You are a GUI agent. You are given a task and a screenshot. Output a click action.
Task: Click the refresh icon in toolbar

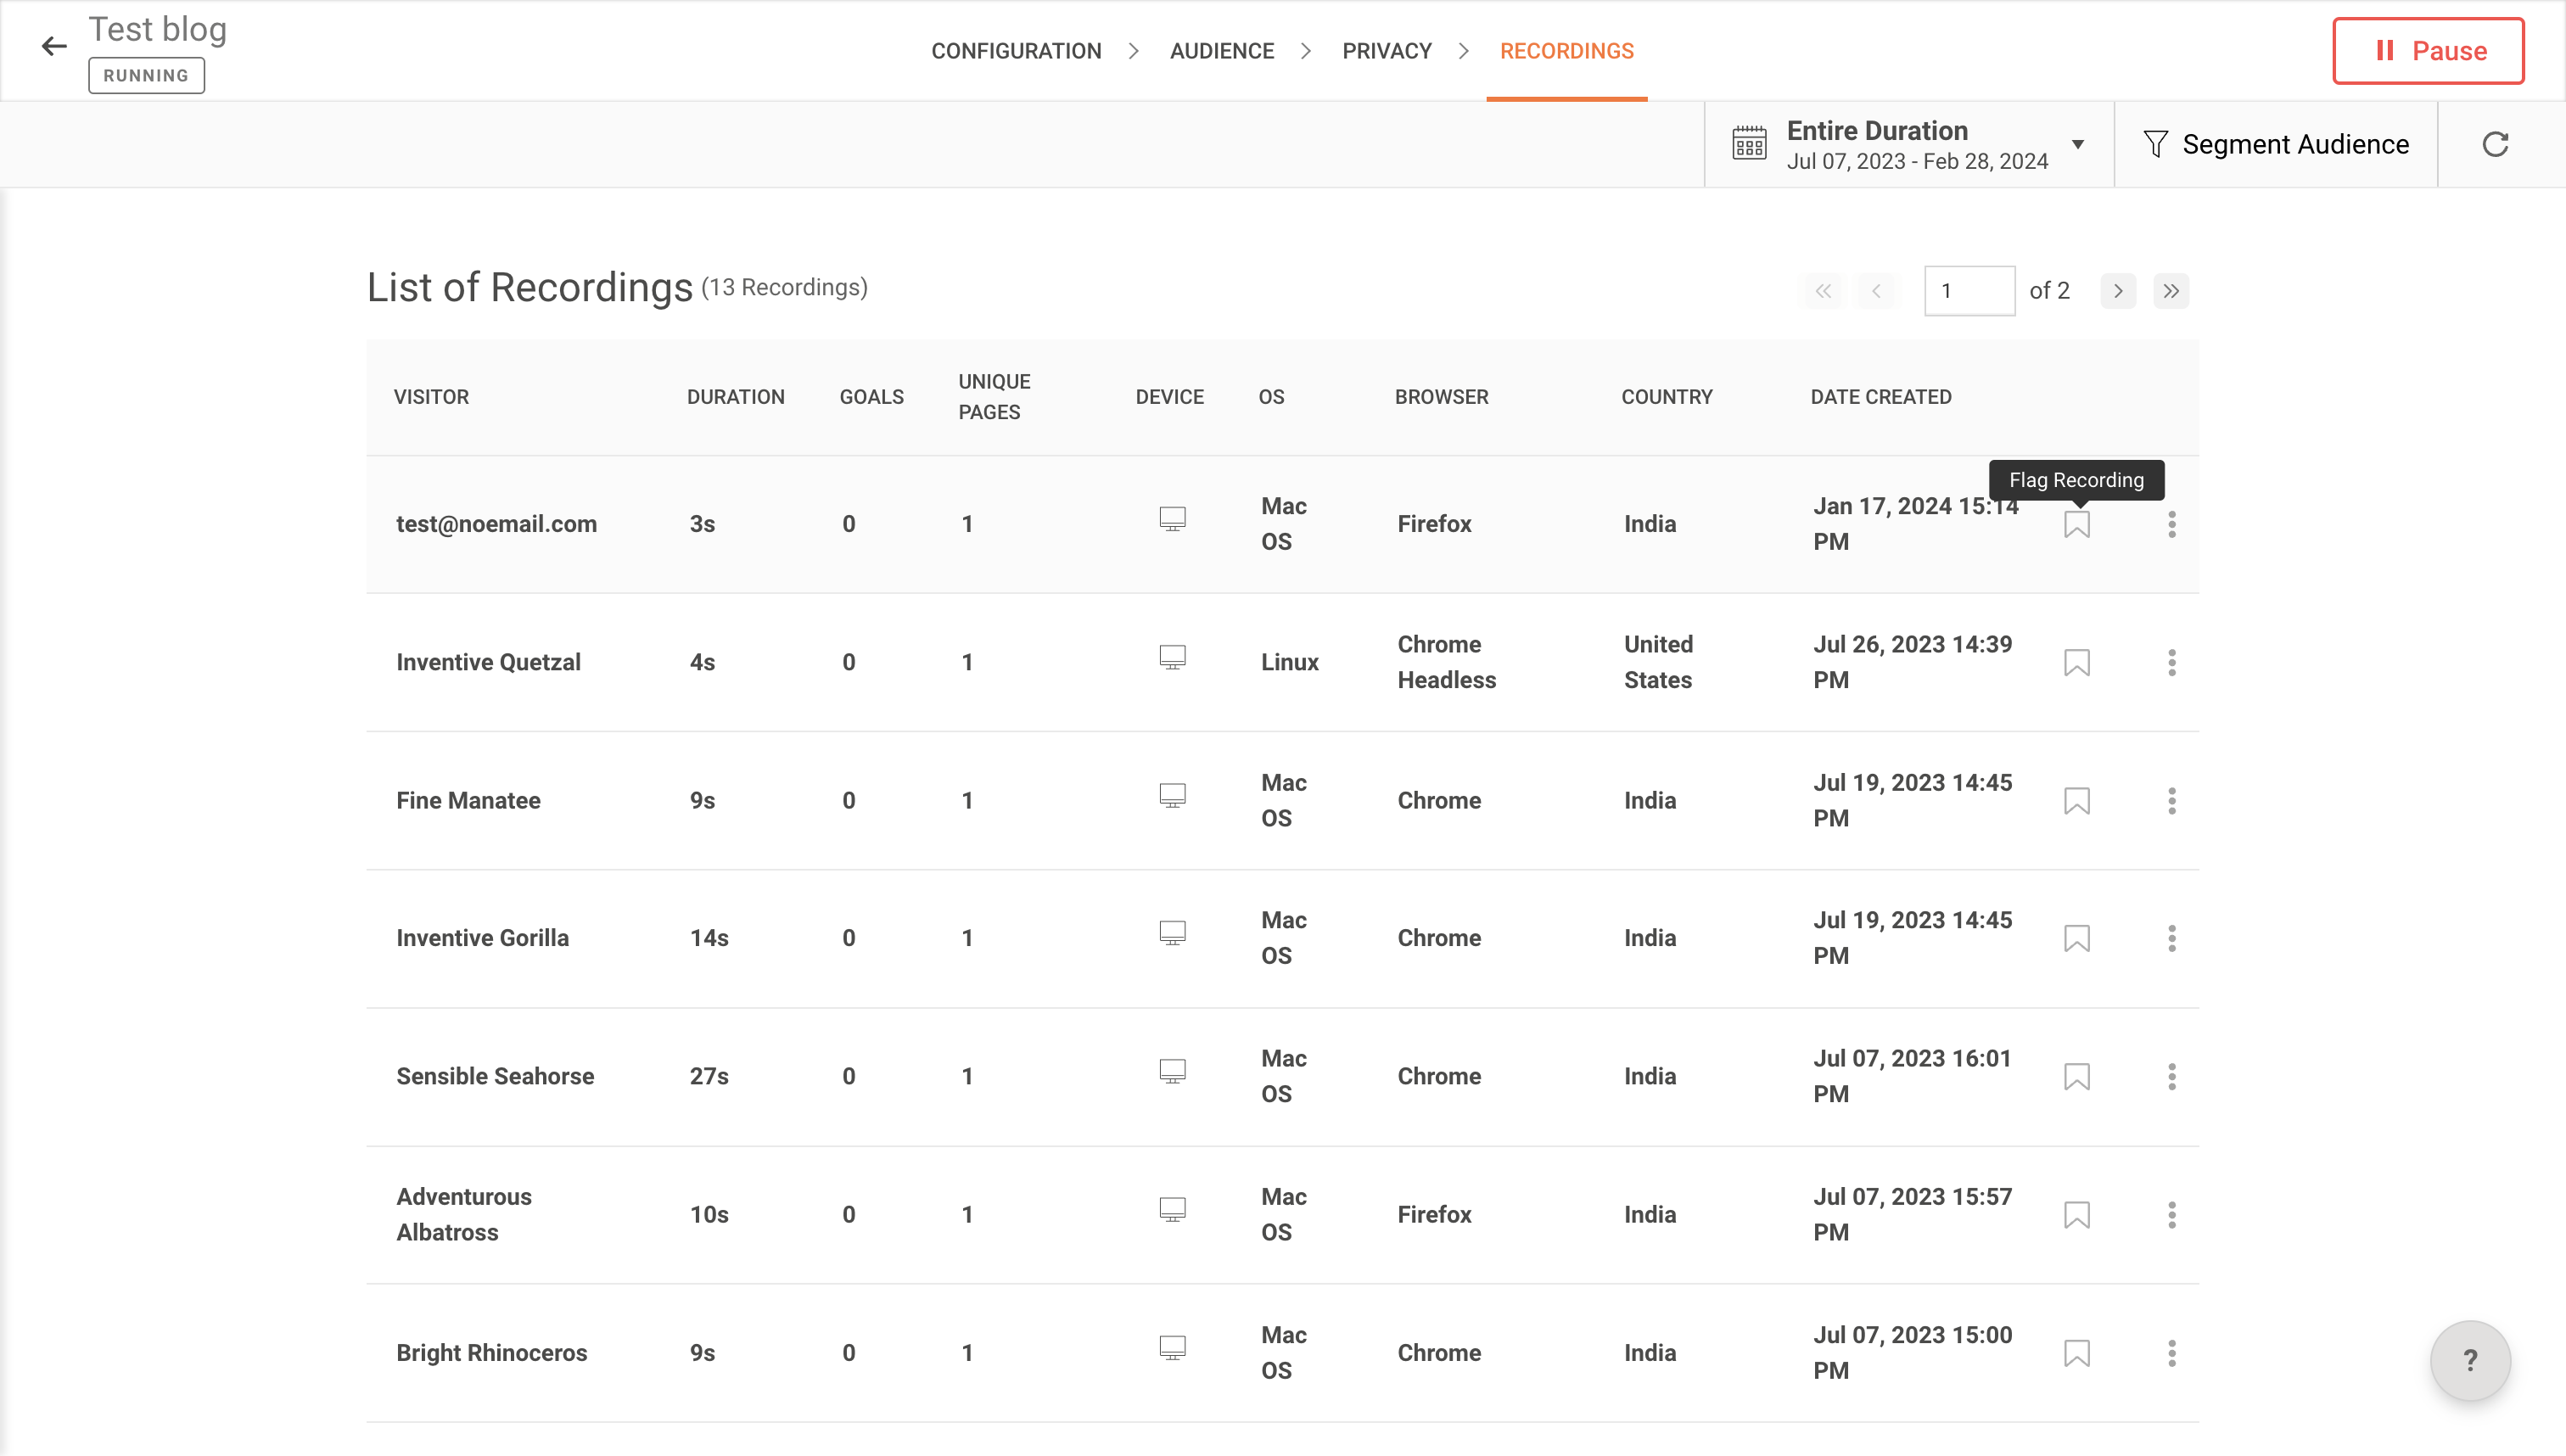tap(2495, 145)
